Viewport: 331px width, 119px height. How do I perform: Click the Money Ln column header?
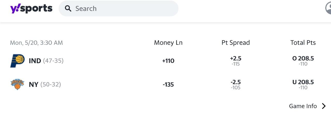[168, 42]
